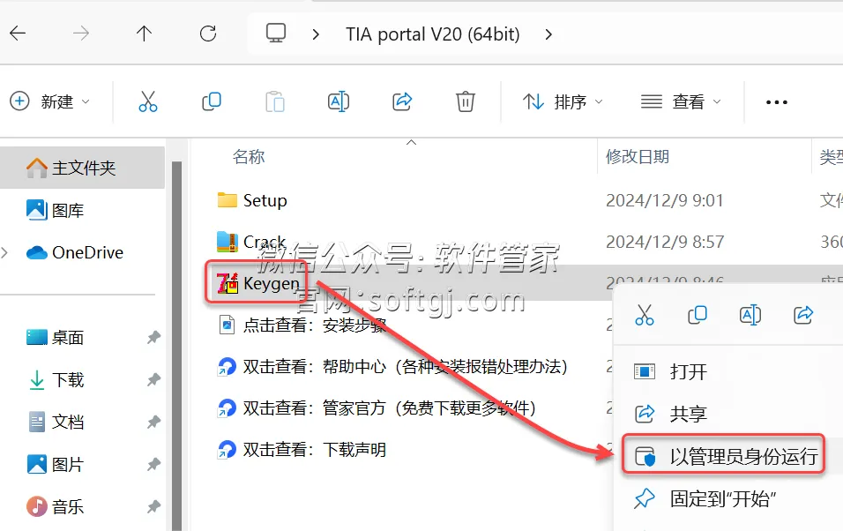This screenshot has height=531, width=843.
Task: Choose 共享 in the context menu
Action: pyautogui.click(x=688, y=414)
